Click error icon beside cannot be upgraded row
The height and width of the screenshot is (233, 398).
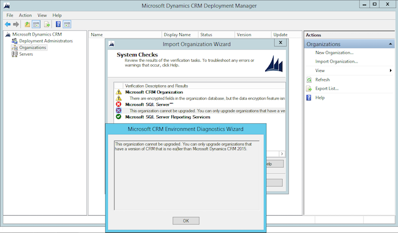tap(119, 110)
